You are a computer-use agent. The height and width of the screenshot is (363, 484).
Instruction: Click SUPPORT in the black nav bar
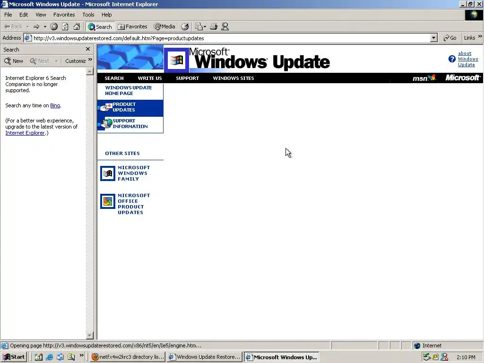pyautogui.click(x=187, y=78)
